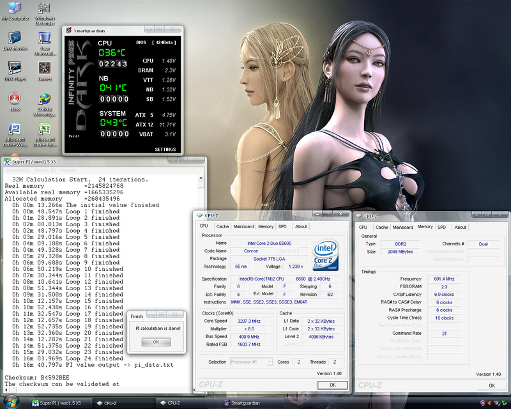The height and width of the screenshot is (409, 511).
Task: Click the memory type value 'DDR2'
Action: [400, 244]
